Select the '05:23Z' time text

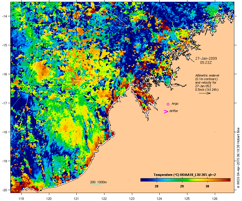(x=206, y=63)
